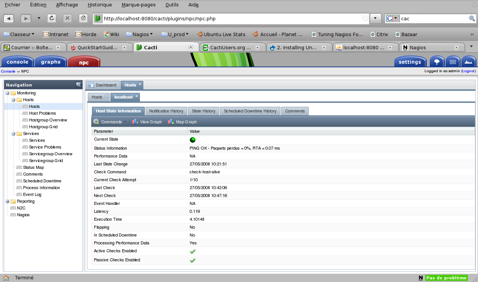Open Cacti preview view icon
Screen dimensions: 478x282
[468, 62]
